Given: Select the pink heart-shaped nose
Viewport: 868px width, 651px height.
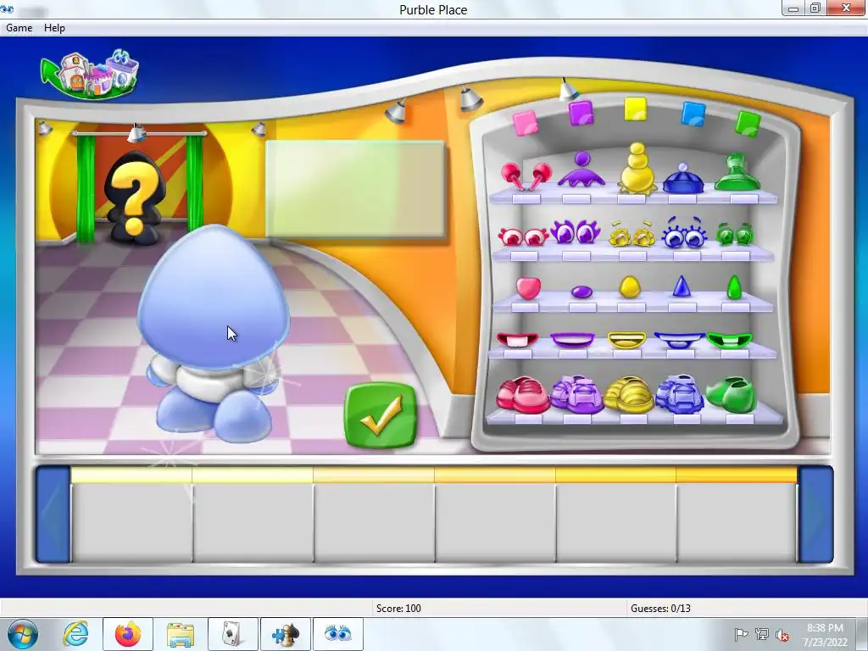Looking at the screenshot, I should pyautogui.click(x=528, y=288).
